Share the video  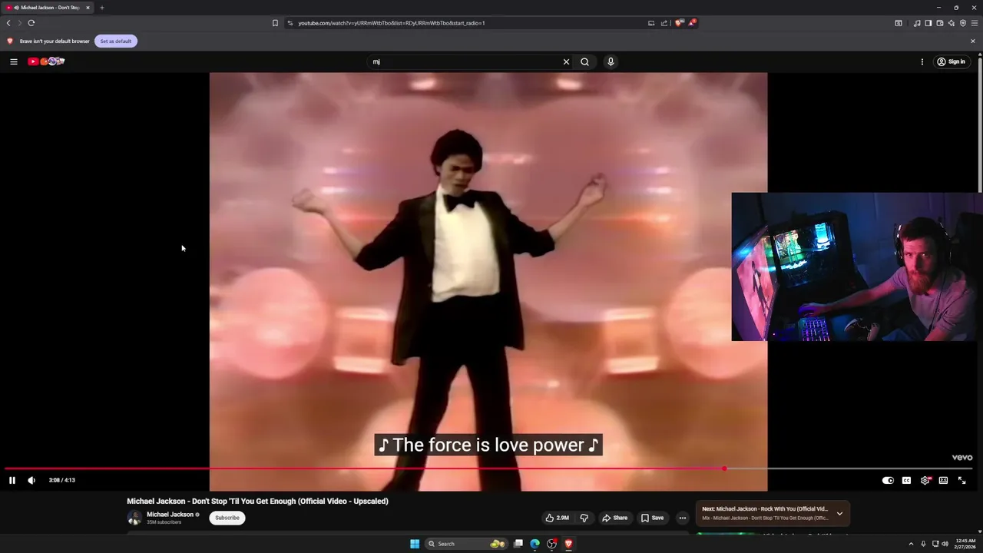tap(614, 518)
